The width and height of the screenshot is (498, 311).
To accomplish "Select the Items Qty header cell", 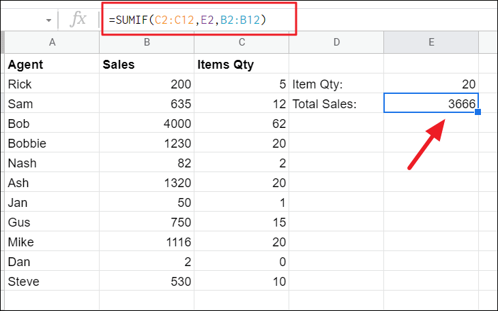I will coord(241,65).
